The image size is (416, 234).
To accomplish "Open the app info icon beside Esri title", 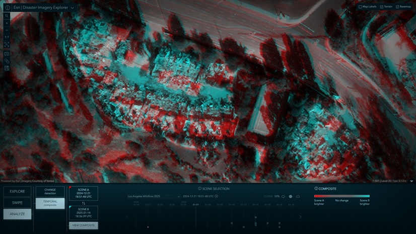I will (8, 8).
